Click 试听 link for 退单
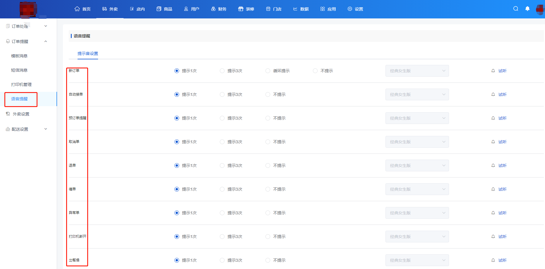This screenshot has height=269, width=545. pyautogui.click(x=503, y=165)
